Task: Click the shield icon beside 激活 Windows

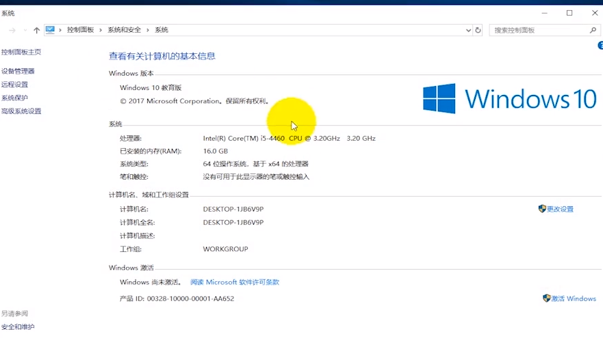Action: pos(546,298)
